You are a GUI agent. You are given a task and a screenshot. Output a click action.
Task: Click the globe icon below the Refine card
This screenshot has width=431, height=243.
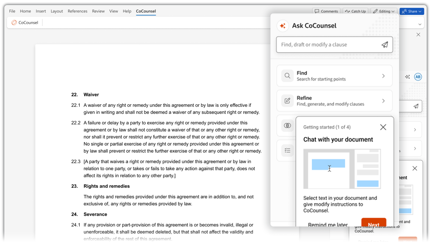(287, 125)
